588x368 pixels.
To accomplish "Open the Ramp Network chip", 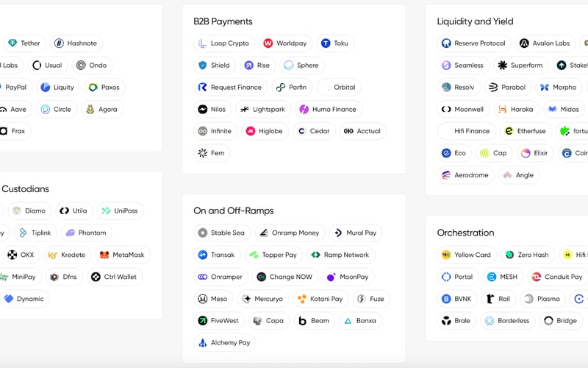I will pos(341,255).
